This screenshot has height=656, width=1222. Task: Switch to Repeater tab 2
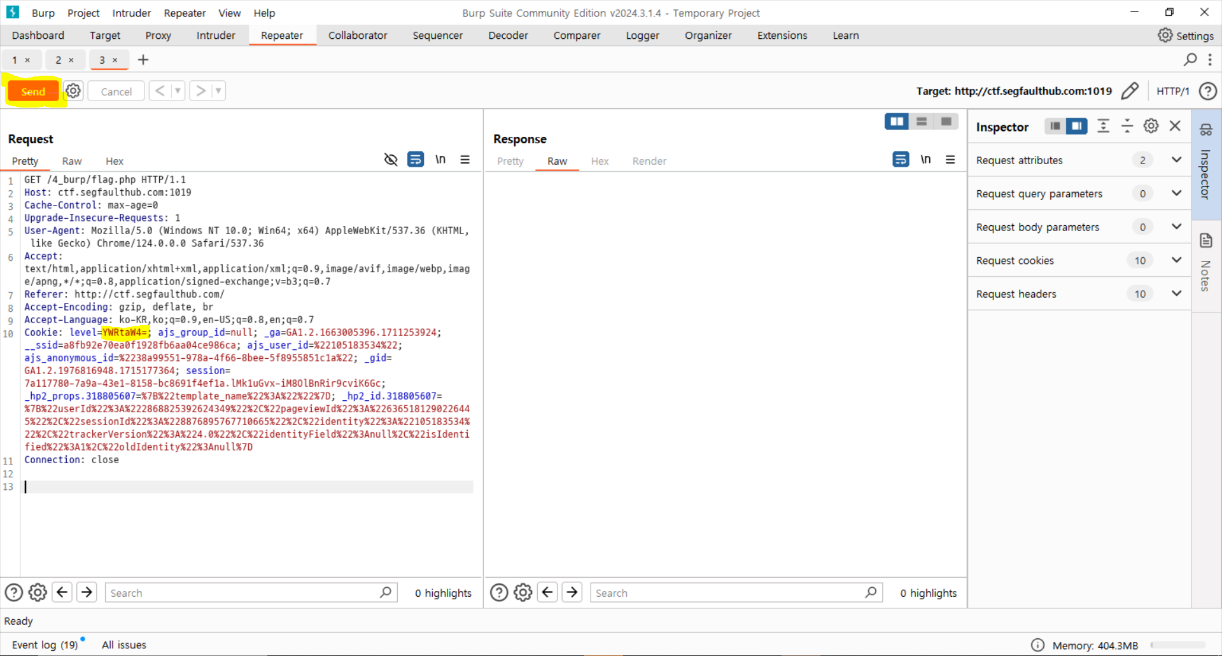[58, 60]
